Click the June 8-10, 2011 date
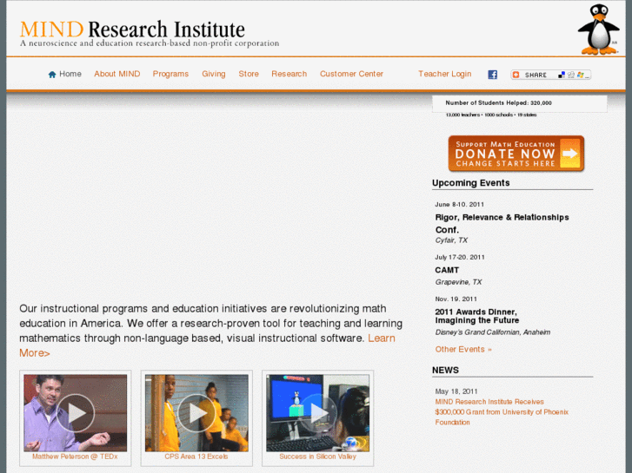 [x=460, y=205]
